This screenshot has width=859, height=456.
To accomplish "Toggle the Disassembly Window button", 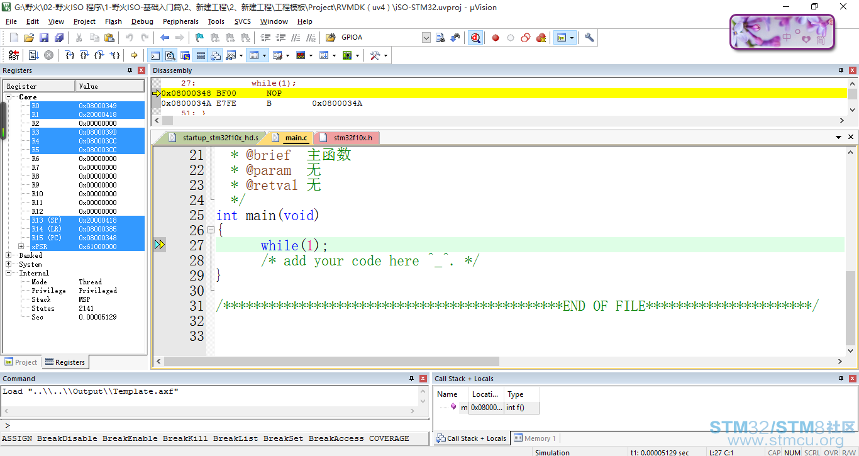I will pyautogui.click(x=170, y=55).
